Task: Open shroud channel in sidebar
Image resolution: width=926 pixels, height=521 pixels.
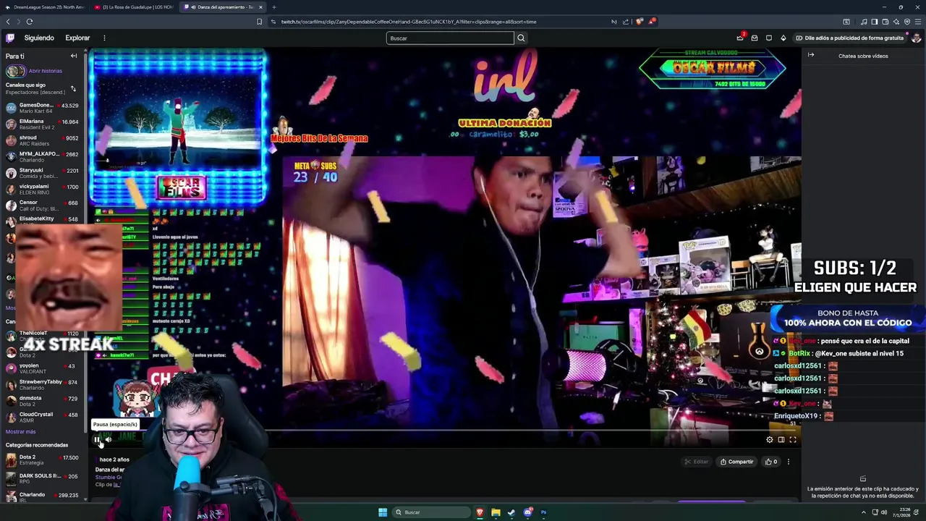Action: tap(42, 140)
